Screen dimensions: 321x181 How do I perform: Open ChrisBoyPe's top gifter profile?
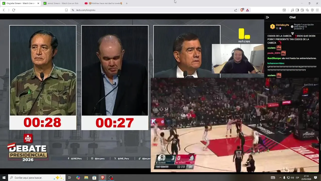(282, 25)
